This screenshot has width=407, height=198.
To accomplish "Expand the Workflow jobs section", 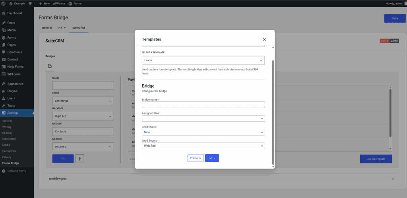I will pos(222,179).
